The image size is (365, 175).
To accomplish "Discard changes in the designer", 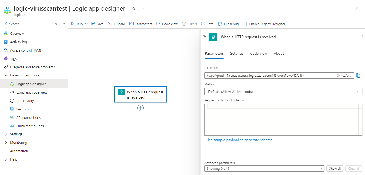I will click(117, 24).
